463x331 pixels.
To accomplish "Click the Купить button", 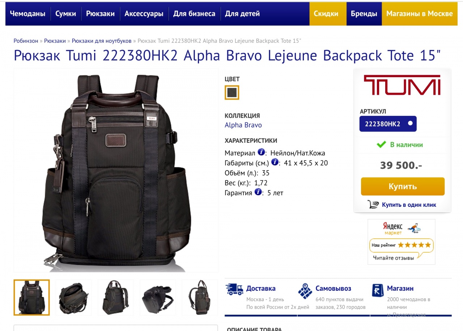I will [403, 187].
